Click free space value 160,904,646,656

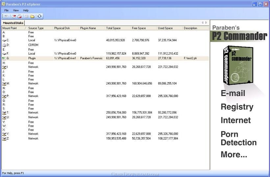(142, 84)
